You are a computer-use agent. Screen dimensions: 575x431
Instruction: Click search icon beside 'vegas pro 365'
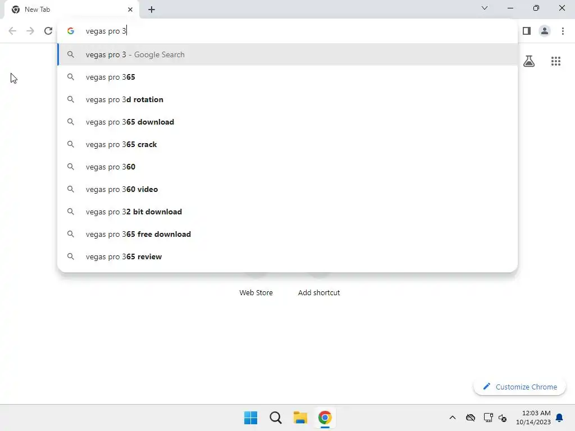click(x=71, y=77)
